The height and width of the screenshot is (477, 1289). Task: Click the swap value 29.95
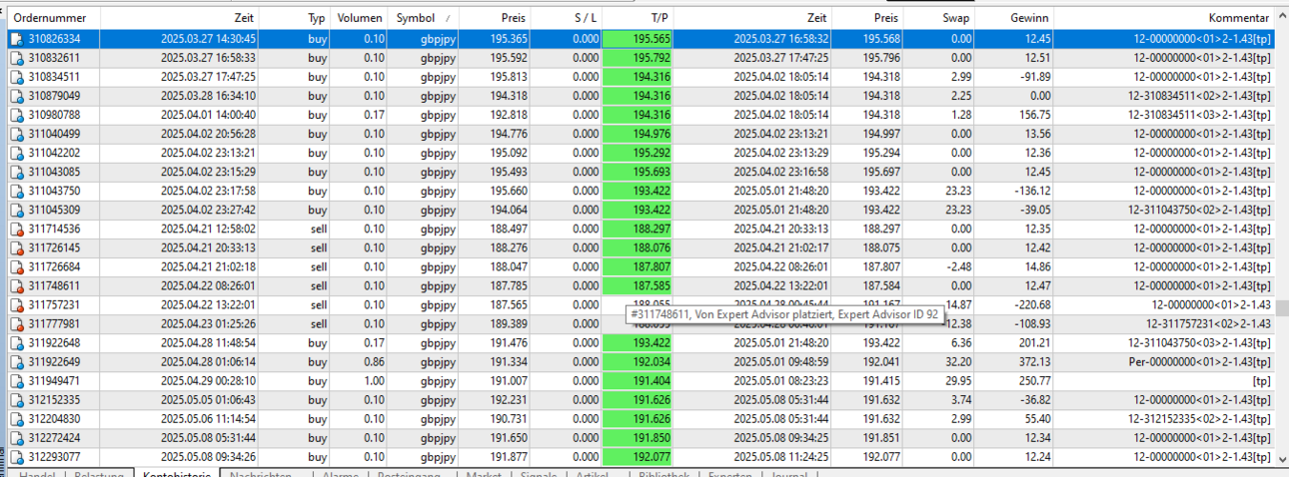pos(956,380)
